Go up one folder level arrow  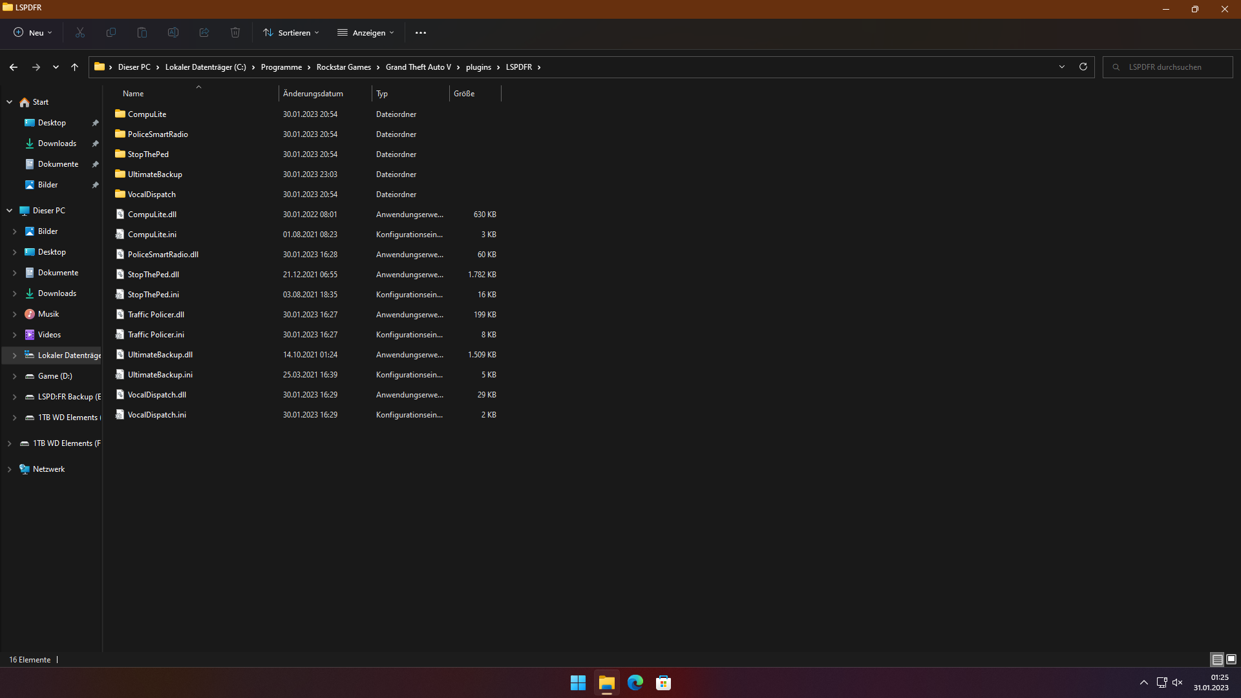point(74,67)
